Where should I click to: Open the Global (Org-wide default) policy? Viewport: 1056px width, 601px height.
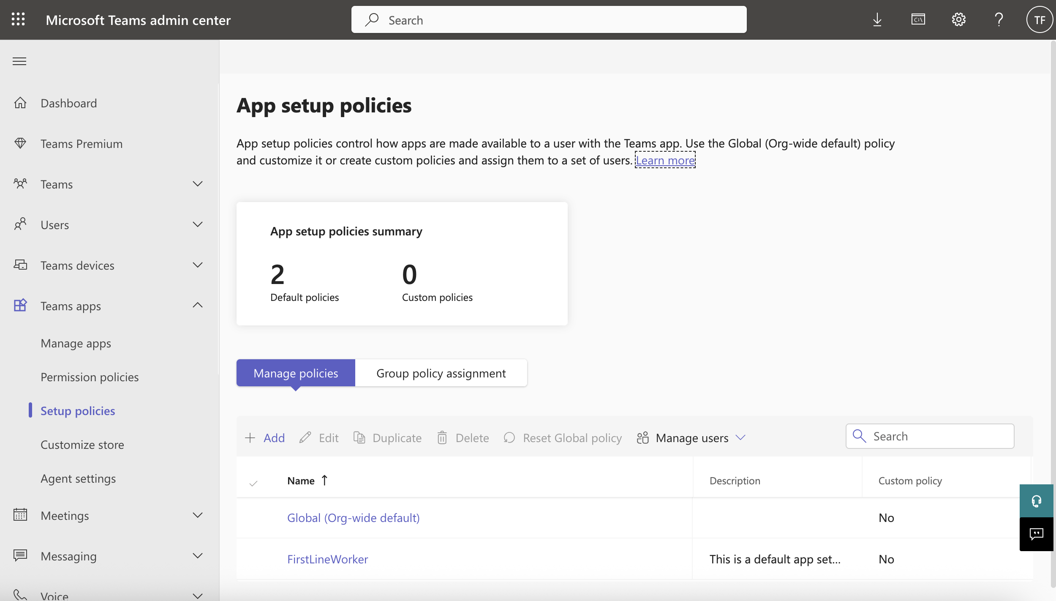(353, 518)
